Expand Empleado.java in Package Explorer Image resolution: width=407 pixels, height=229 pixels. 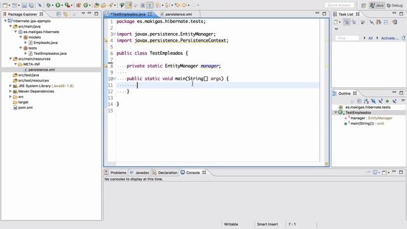[x=25, y=43]
